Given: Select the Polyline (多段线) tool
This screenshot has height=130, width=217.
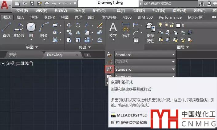Looking at the screenshot, I should tap(19, 30).
